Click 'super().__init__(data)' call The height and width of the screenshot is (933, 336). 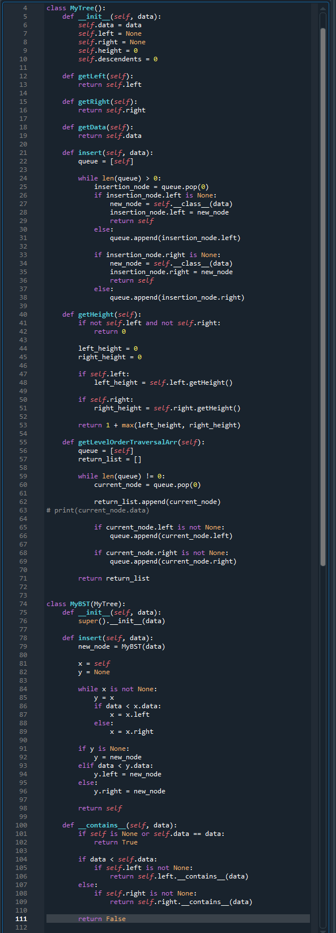pos(122,621)
